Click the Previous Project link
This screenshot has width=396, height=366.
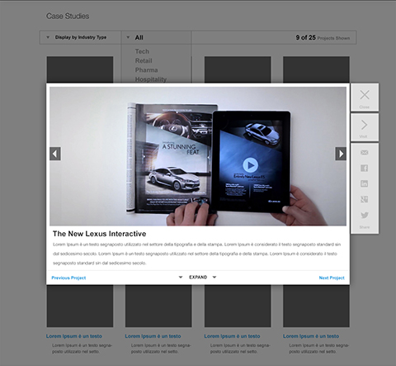68,278
